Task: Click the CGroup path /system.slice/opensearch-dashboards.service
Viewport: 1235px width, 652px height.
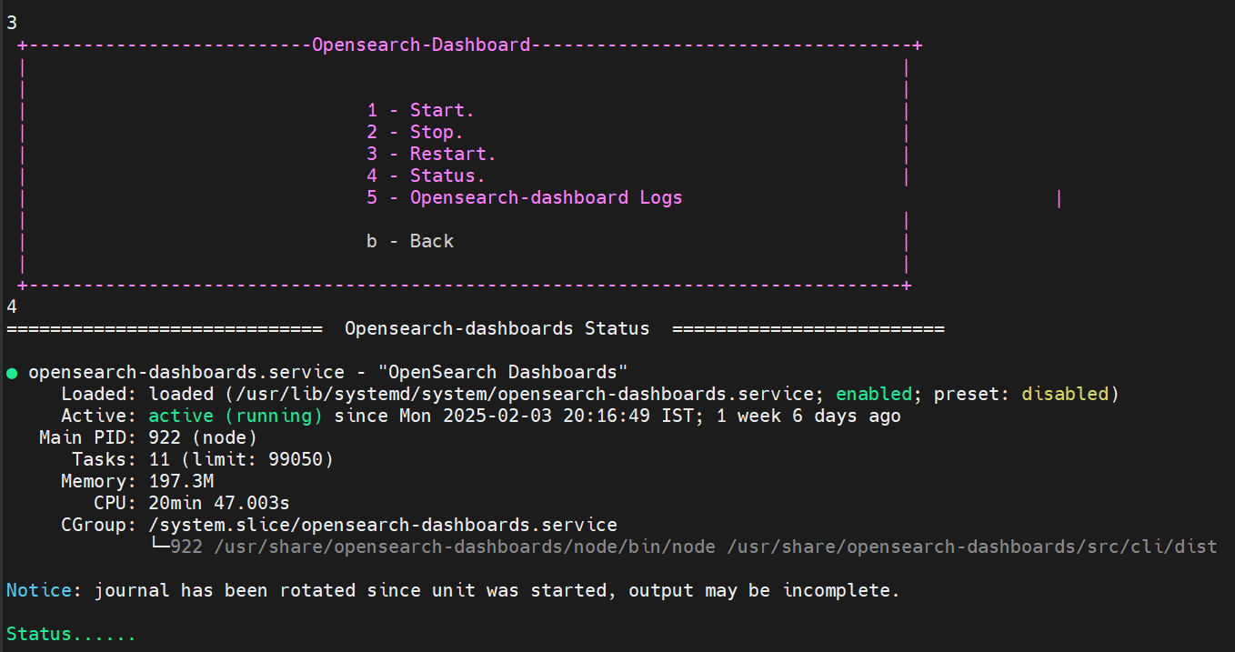Action: (x=383, y=525)
